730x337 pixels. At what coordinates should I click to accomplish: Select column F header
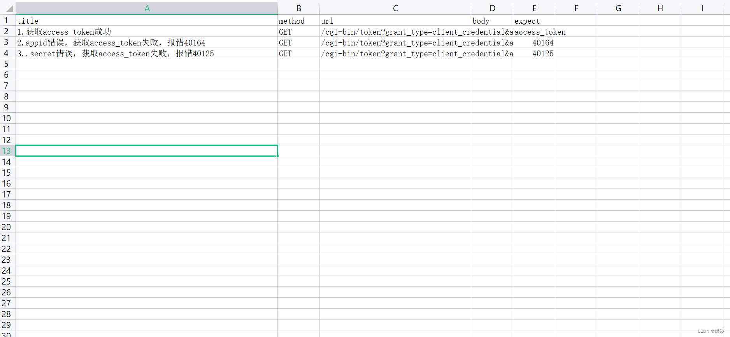[x=576, y=8]
